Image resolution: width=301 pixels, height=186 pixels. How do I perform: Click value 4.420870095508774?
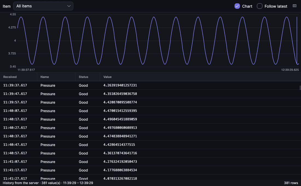point(120,102)
